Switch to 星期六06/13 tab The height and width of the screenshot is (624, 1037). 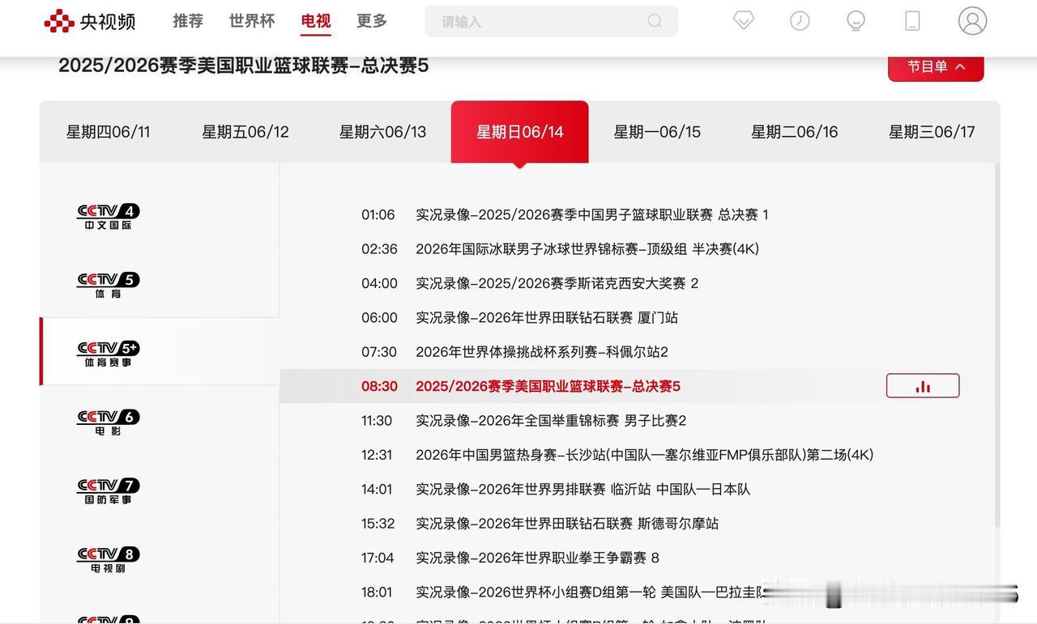click(x=382, y=132)
